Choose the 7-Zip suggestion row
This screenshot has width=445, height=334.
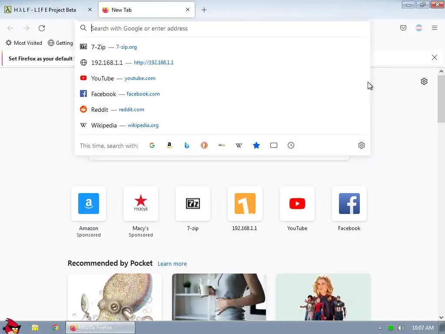tap(222, 47)
